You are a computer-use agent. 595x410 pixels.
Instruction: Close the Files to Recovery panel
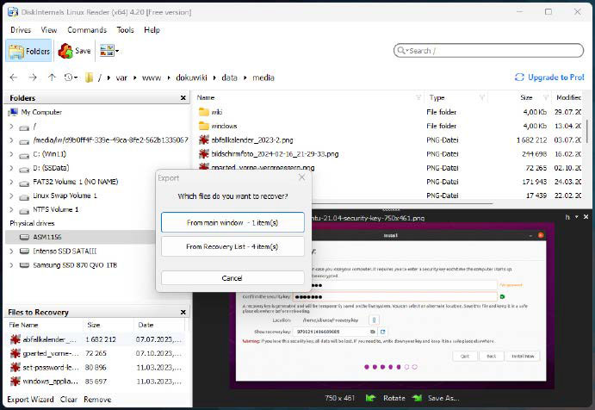click(x=183, y=312)
